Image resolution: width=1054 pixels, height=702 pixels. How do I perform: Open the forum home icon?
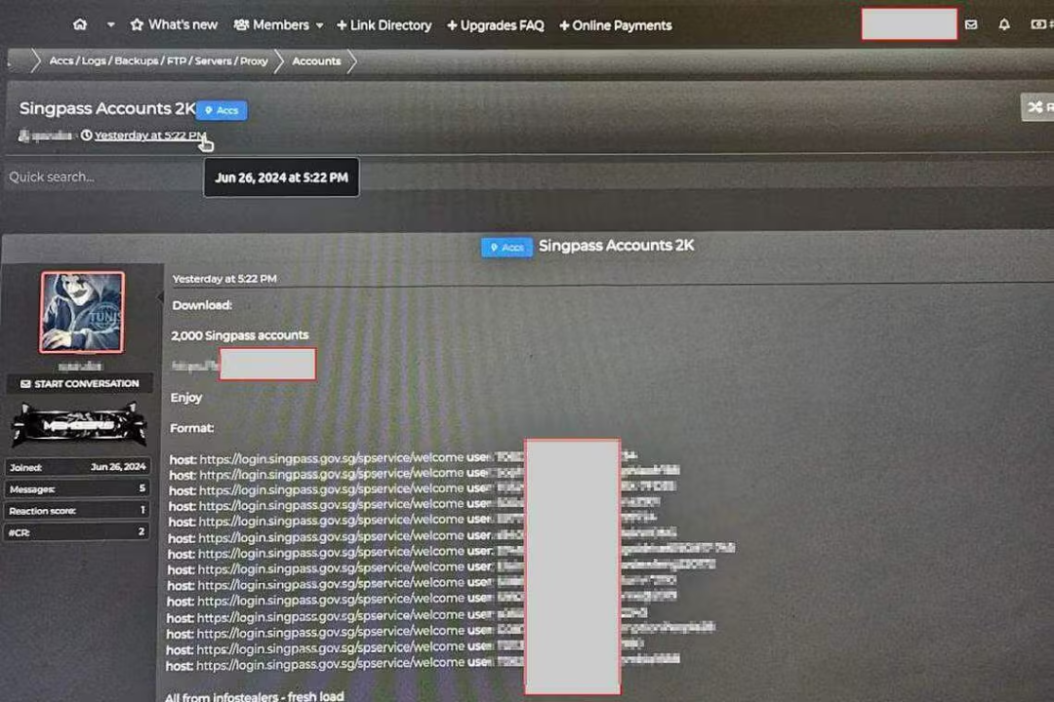(x=80, y=24)
